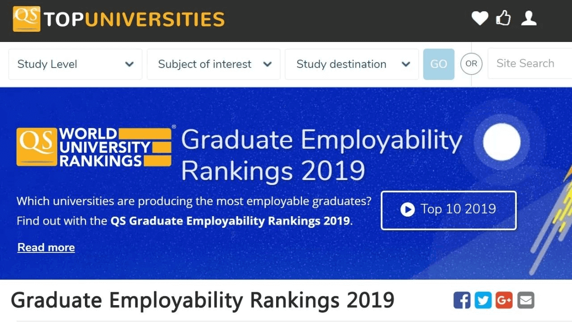Open the Study destination dropdown
This screenshot has height=327, width=572.
point(352,64)
